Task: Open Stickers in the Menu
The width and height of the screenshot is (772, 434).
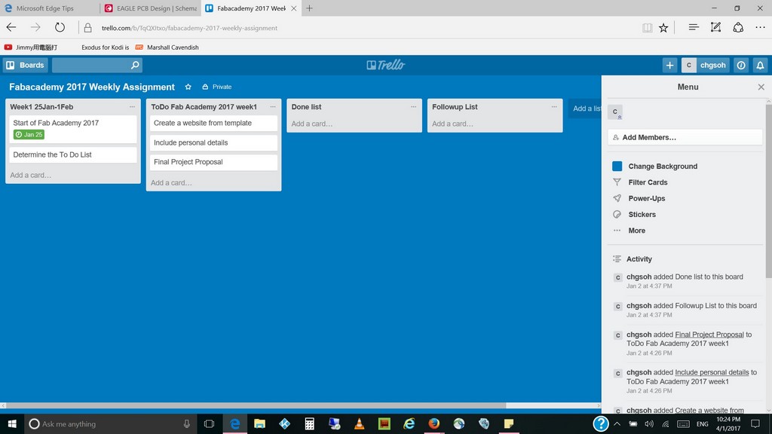Action: point(642,215)
